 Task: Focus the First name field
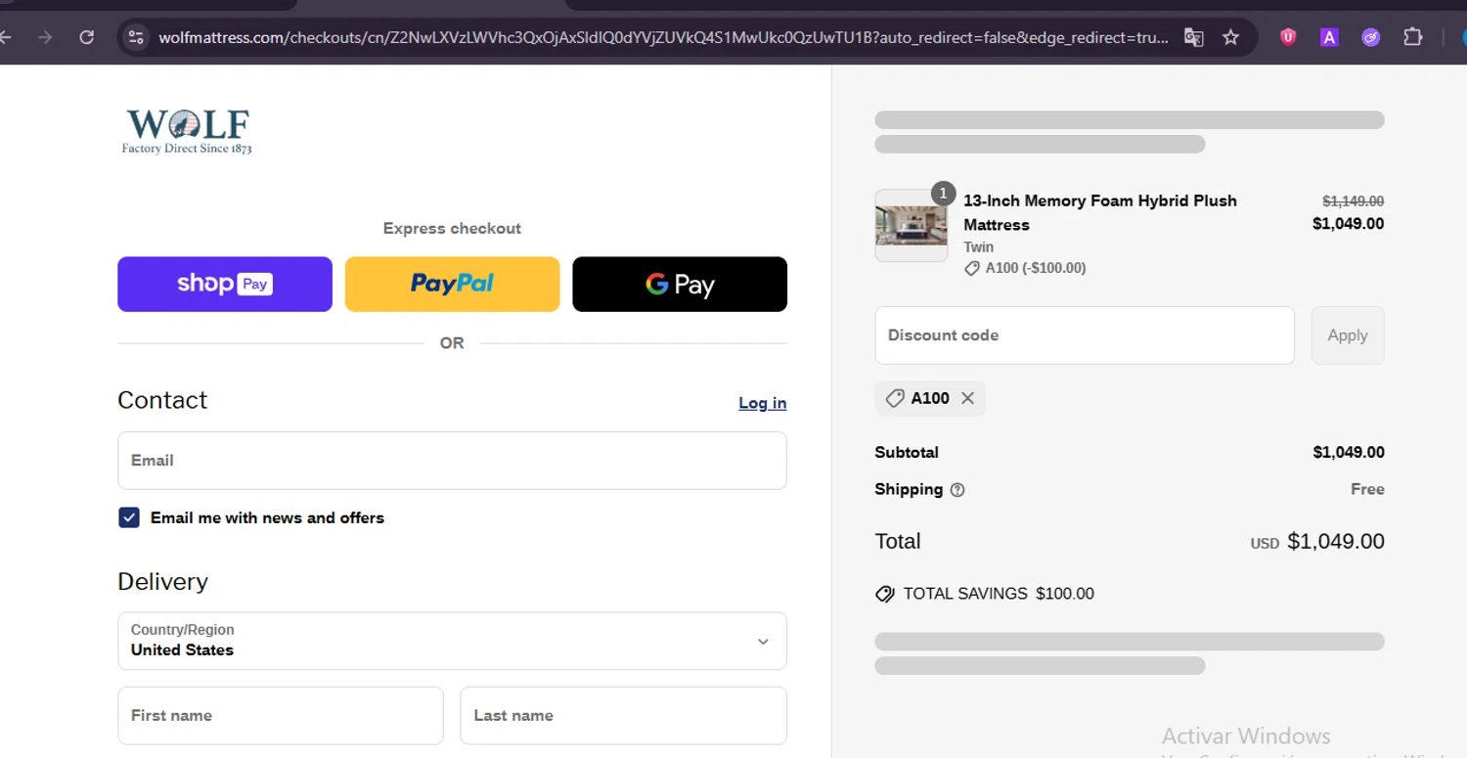281,716
